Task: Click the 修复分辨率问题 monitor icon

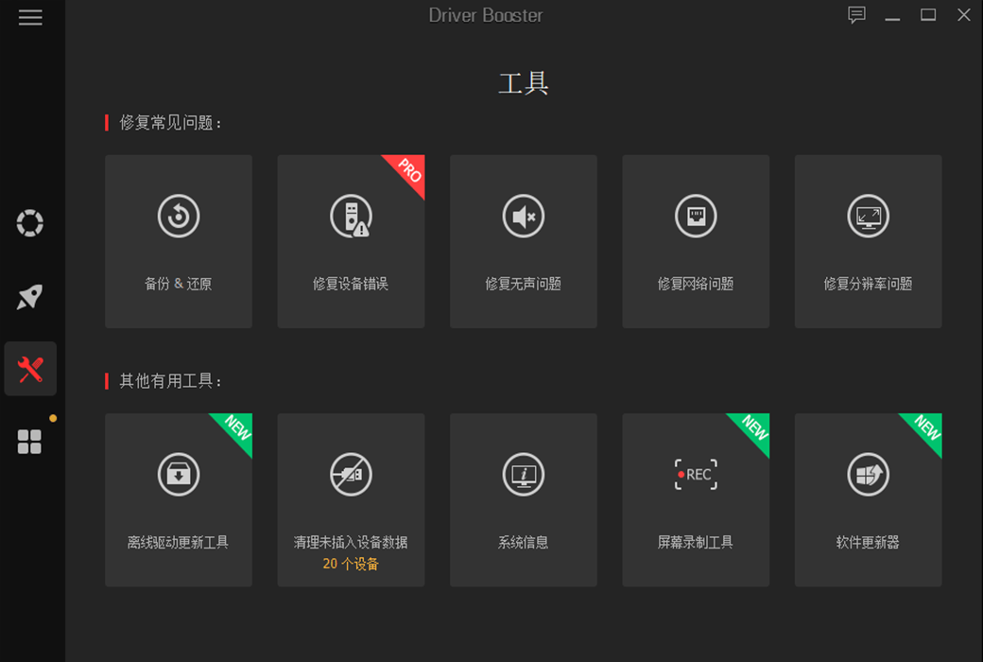Action: [869, 217]
